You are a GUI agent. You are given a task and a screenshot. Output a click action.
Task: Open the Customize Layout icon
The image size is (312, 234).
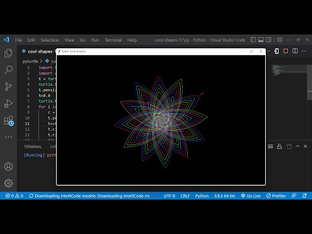click(x=279, y=40)
